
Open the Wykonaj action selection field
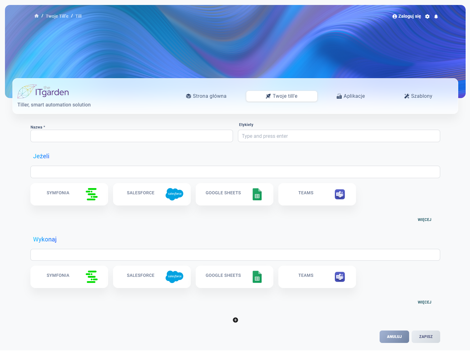click(235, 255)
